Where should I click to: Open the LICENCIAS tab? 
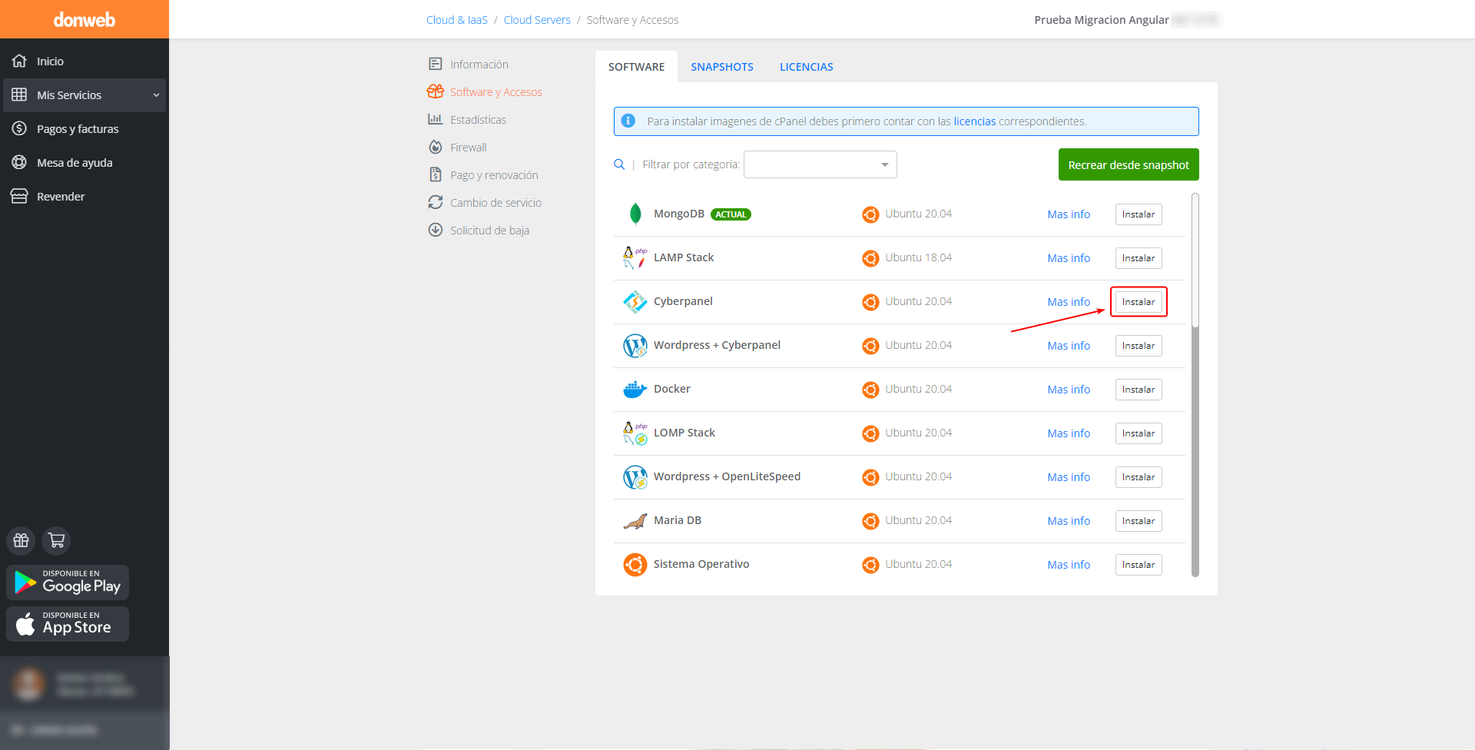(806, 67)
